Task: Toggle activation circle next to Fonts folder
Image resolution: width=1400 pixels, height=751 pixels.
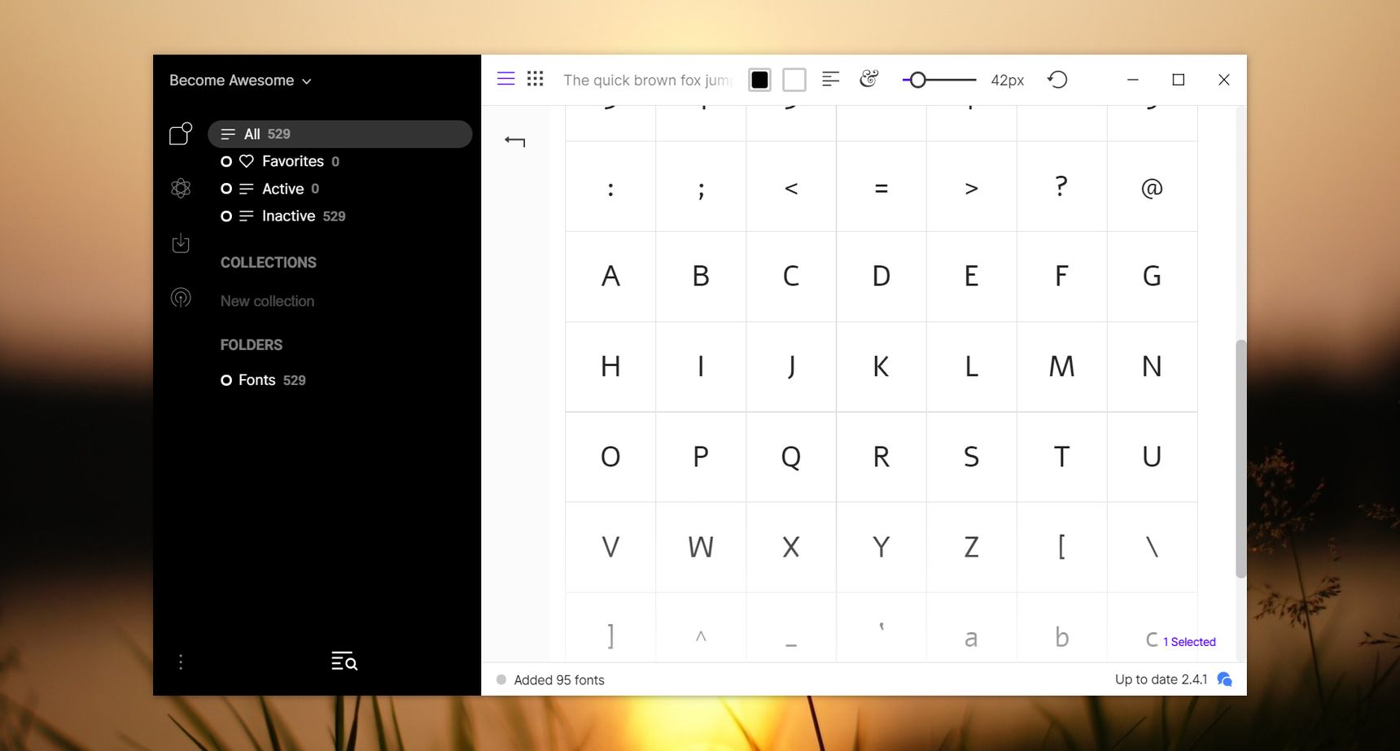Action: click(x=226, y=380)
